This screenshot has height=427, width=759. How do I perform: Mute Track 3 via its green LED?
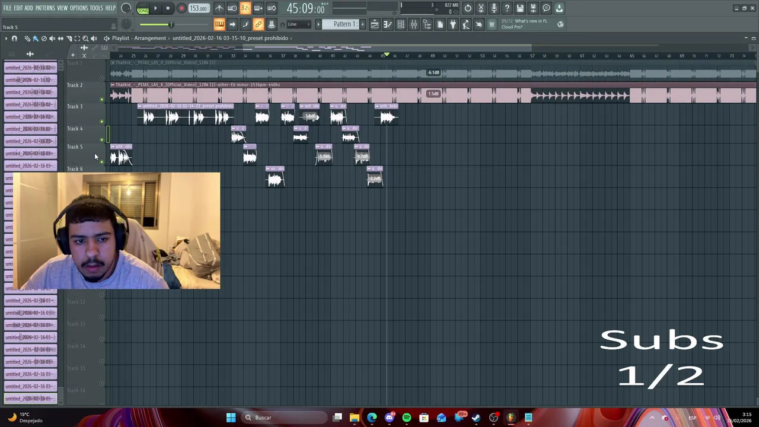pyautogui.click(x=102, y=122)
